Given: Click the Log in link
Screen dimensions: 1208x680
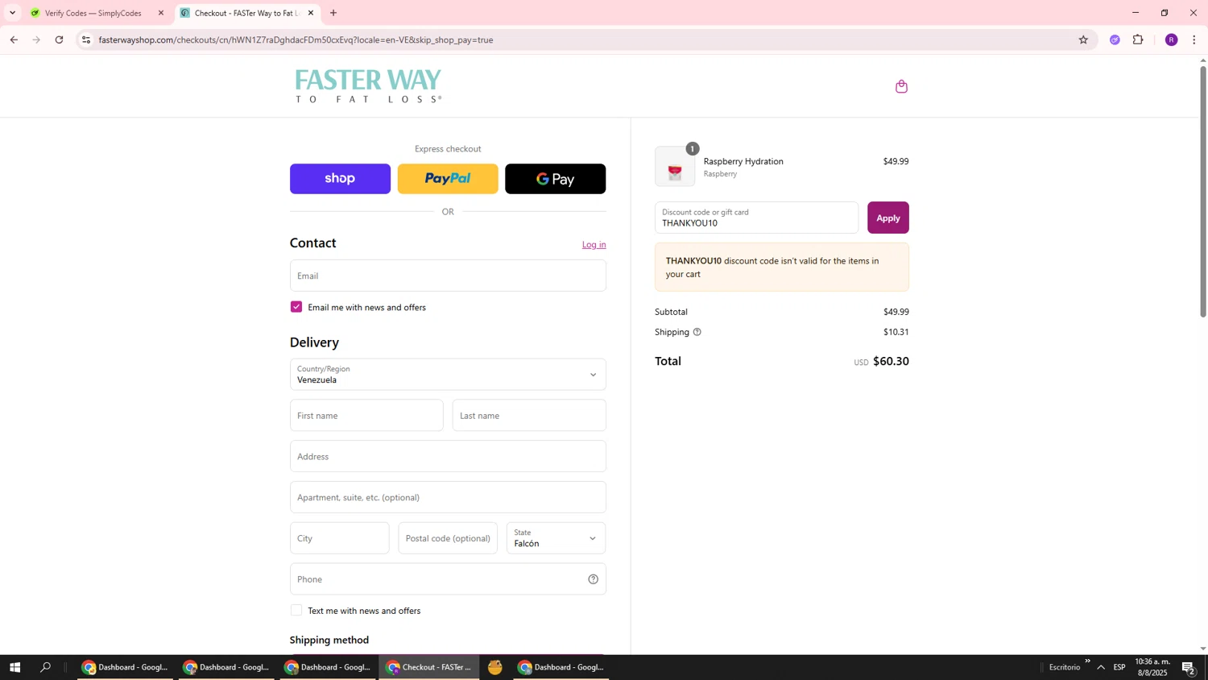Looking at the screenshot, I should coord(594,245).
